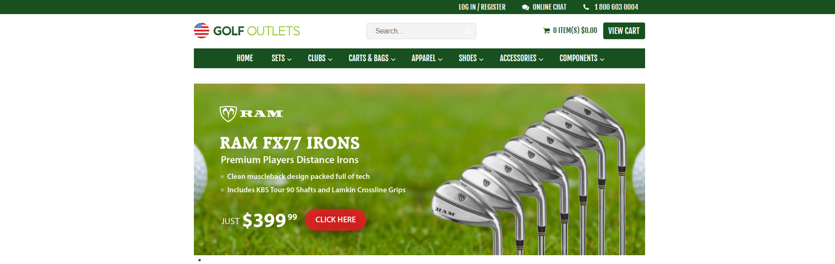This screenshot has width=835, height=264.
Task: Open the Components menu
Action: tap(582, 58)
